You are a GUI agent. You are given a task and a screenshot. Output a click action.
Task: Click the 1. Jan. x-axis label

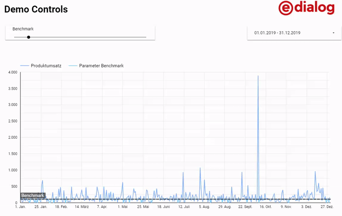click(x=21, y=207)
